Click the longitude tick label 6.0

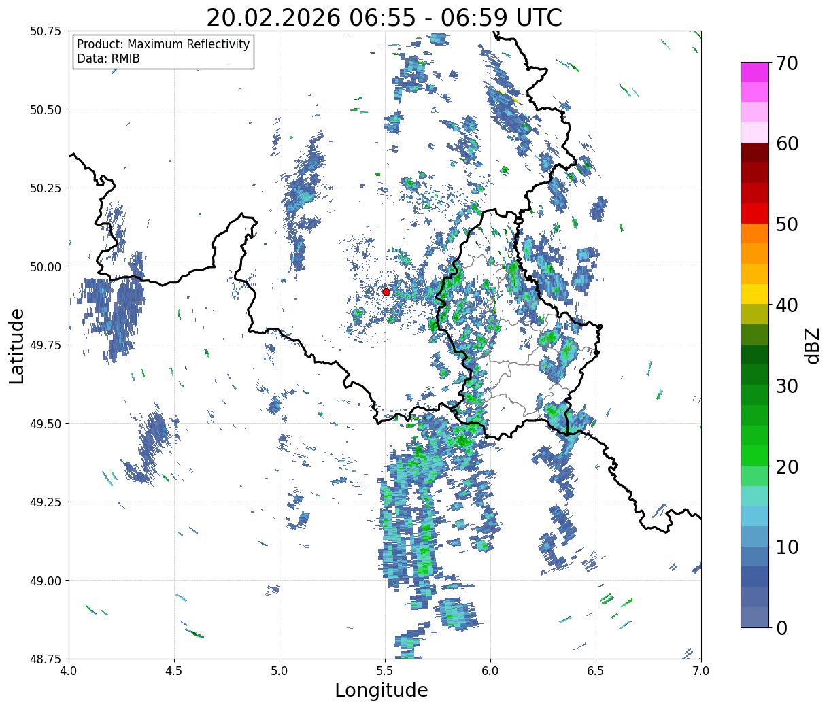tap(490, 670)
